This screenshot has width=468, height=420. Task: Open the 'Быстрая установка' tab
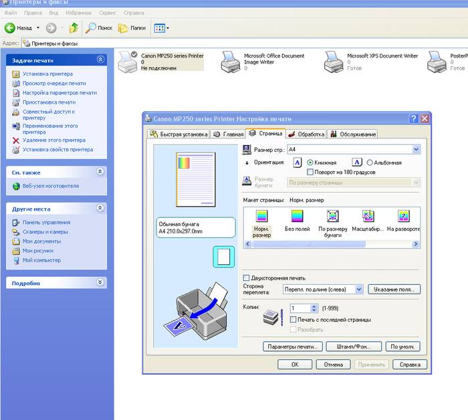(179, 134)
